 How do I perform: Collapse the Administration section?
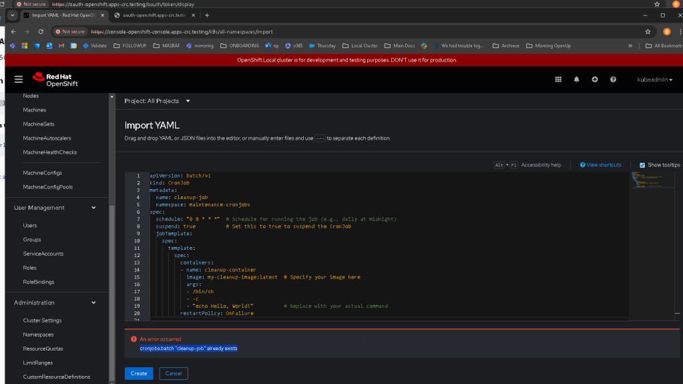click(55, 303)
